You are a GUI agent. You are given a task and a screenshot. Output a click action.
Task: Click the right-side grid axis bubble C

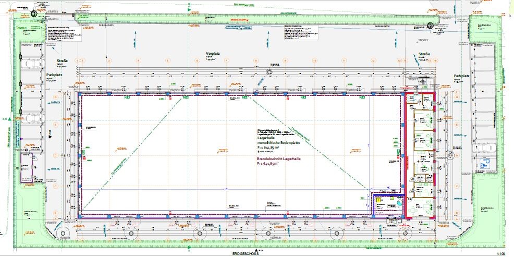457,186
